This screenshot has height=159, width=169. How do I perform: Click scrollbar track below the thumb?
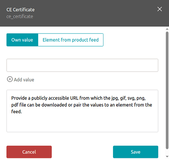coord(167,152)
